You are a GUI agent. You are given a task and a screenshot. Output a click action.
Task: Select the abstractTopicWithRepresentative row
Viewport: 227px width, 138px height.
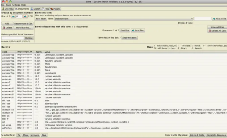tap(114, 107)
